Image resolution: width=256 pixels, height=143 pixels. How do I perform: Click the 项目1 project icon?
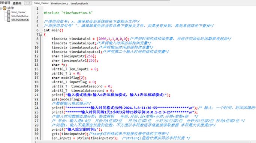point(4,8)
